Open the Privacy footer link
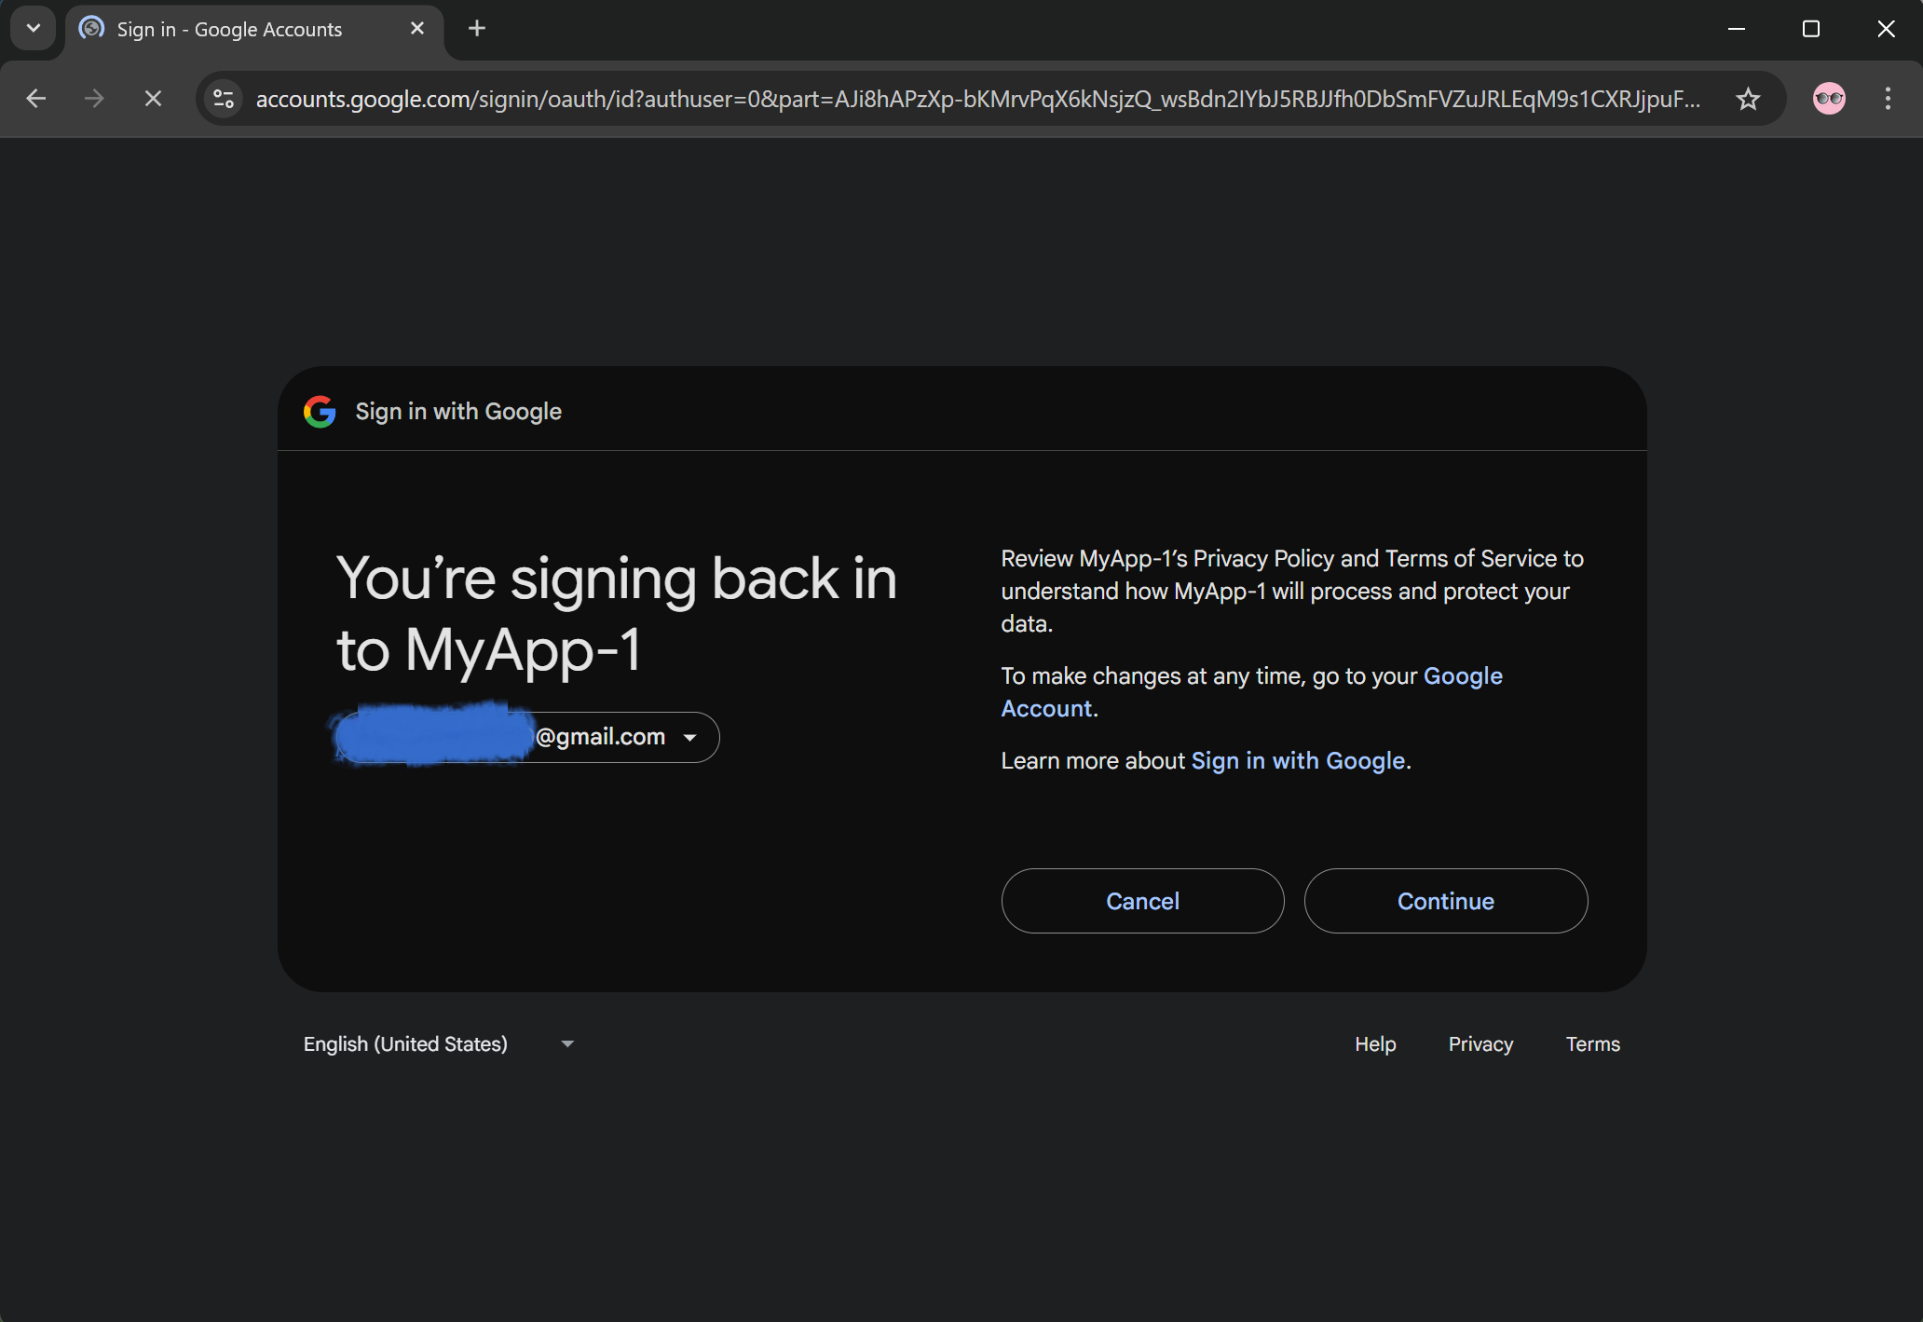This screenshot has width=1923, height=1322. [x=1480, y=1044]
